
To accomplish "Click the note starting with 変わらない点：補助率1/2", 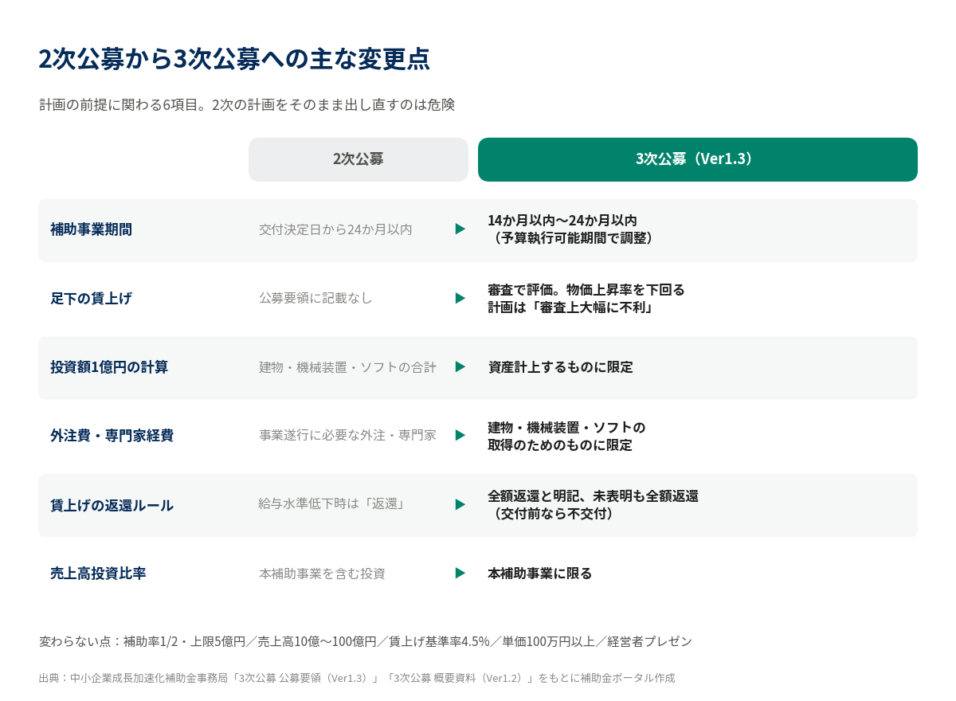I will tap(366, 641).
